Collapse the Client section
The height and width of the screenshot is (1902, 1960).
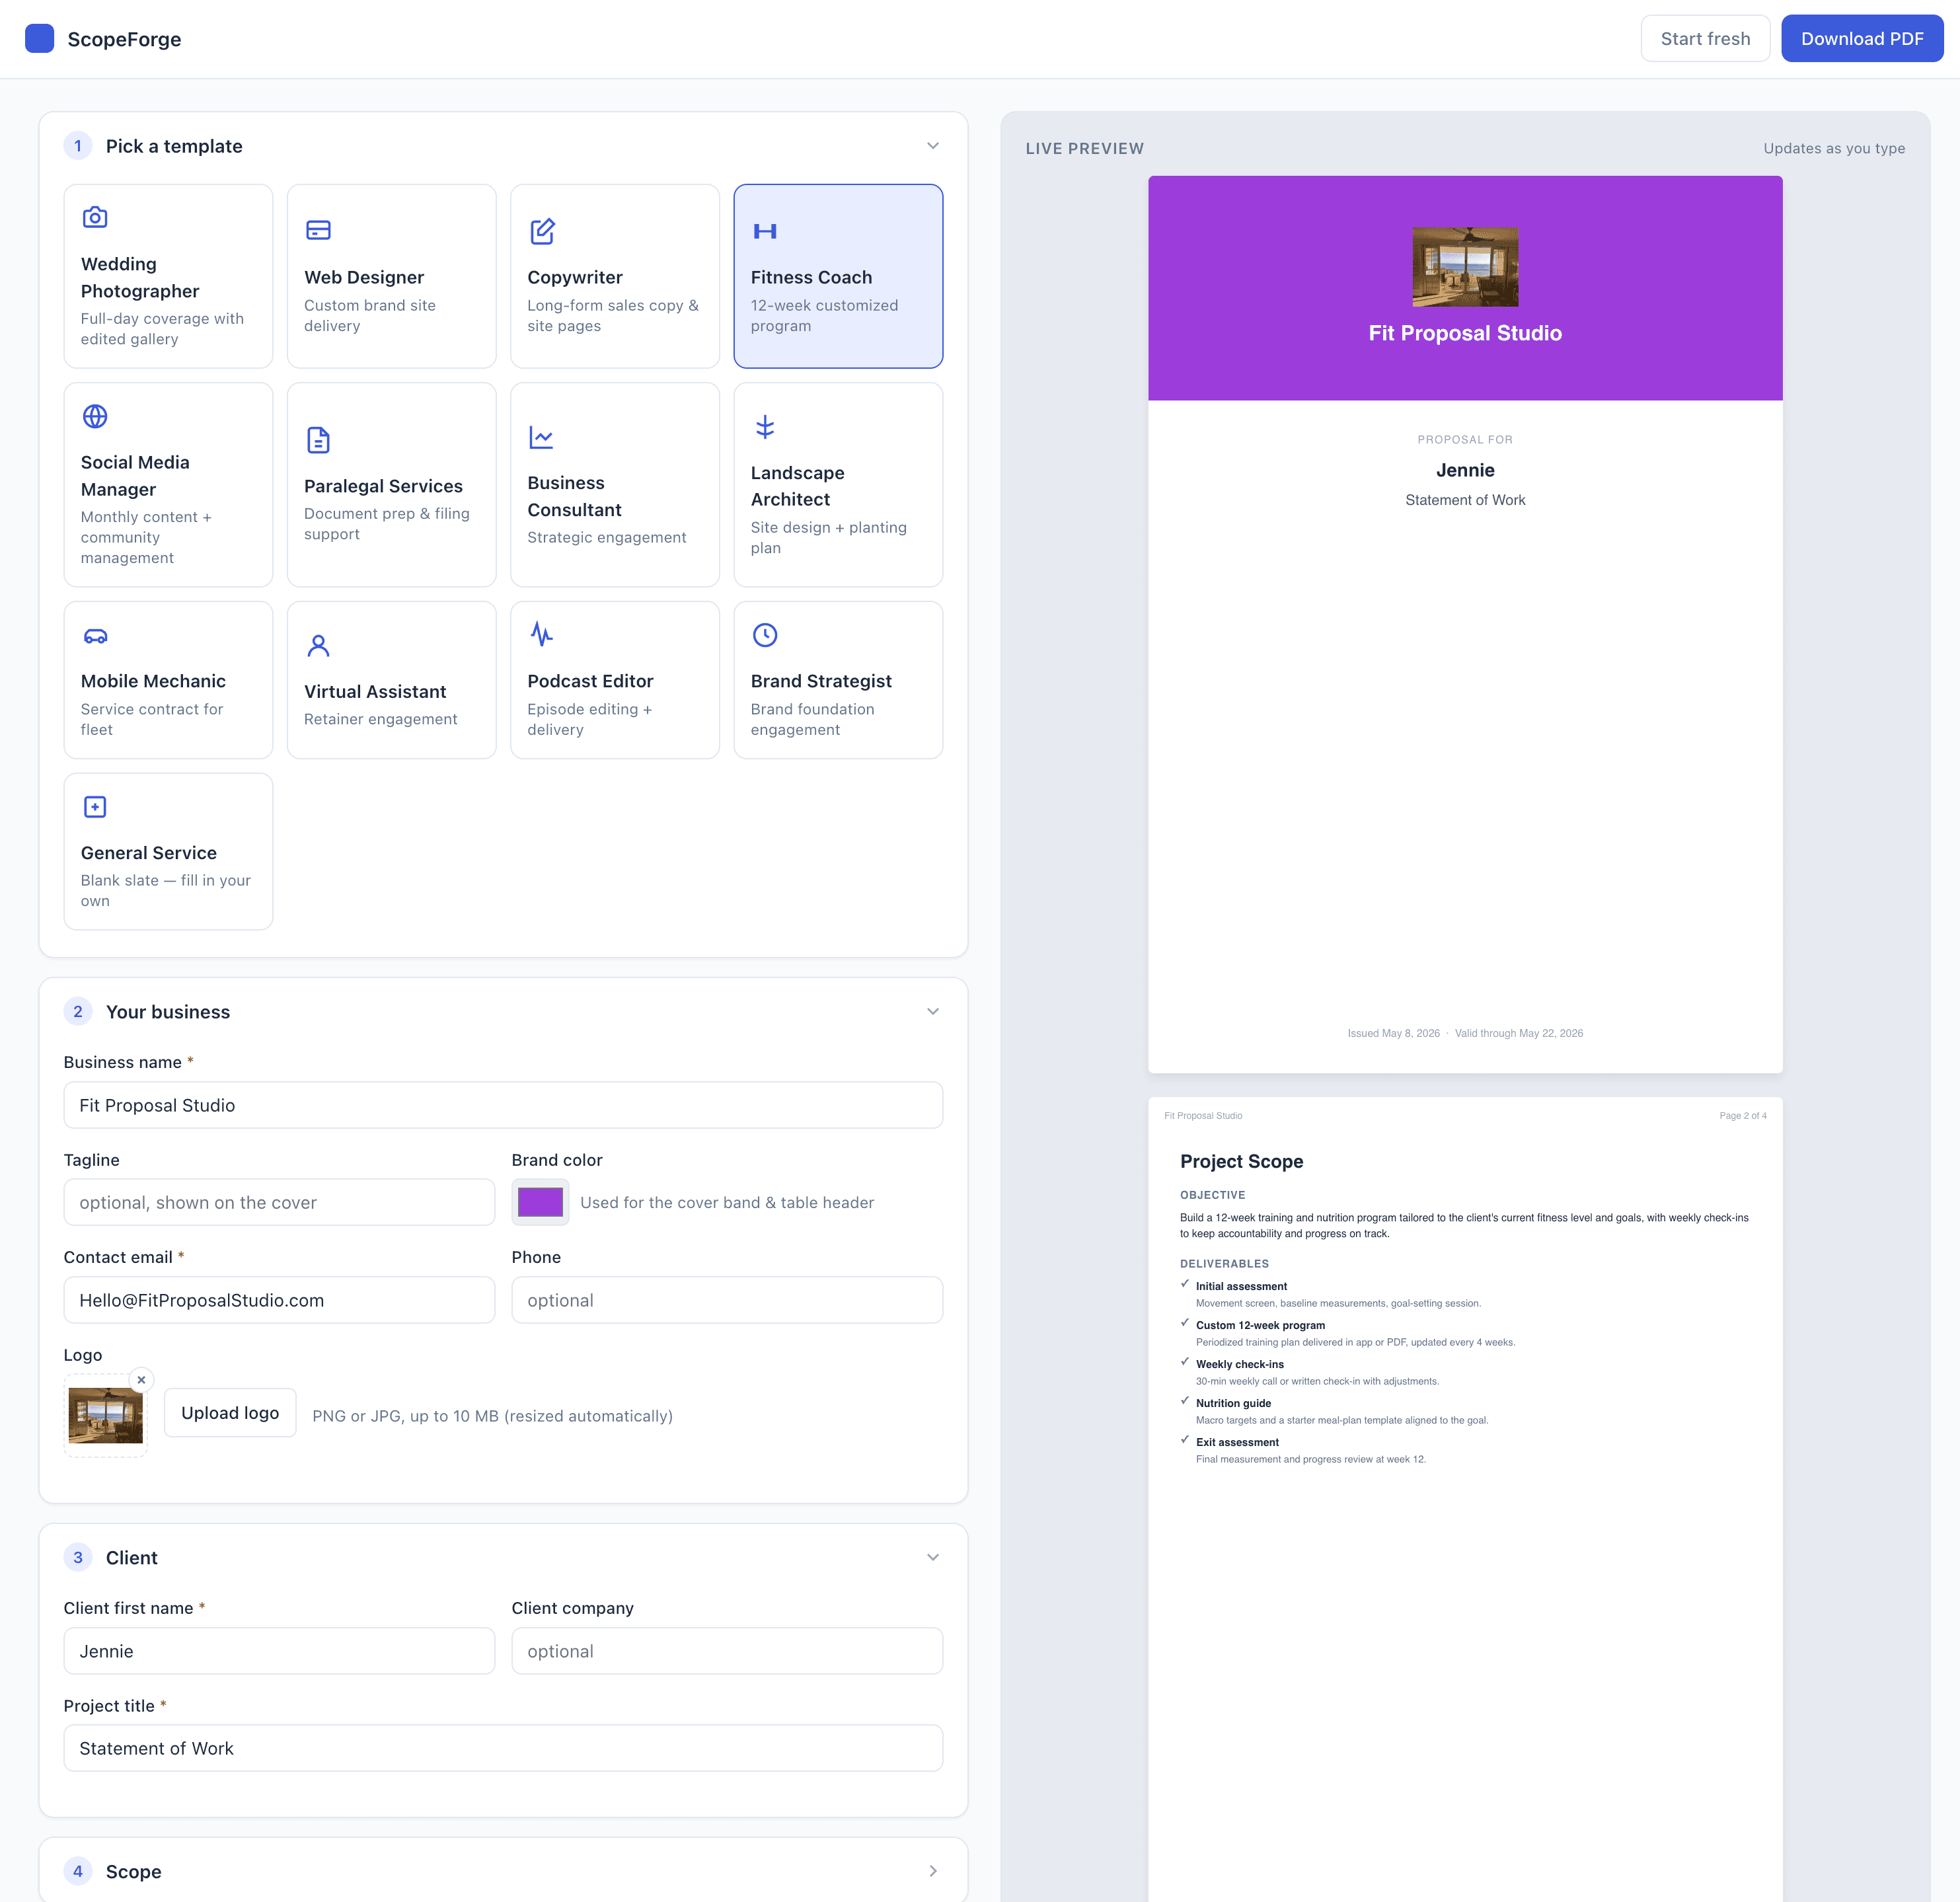click(933, 1557)
